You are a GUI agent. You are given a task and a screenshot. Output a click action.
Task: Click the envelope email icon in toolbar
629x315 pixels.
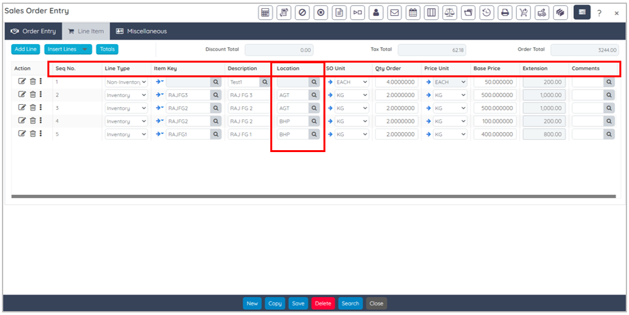[395, 12]
